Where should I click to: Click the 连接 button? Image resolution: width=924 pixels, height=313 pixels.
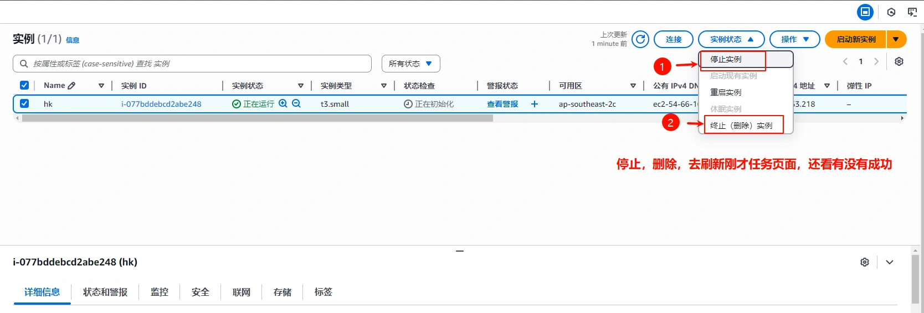coord(673,39)
